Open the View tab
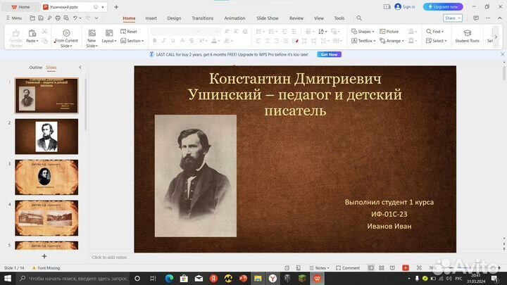 tap(319, 18)
